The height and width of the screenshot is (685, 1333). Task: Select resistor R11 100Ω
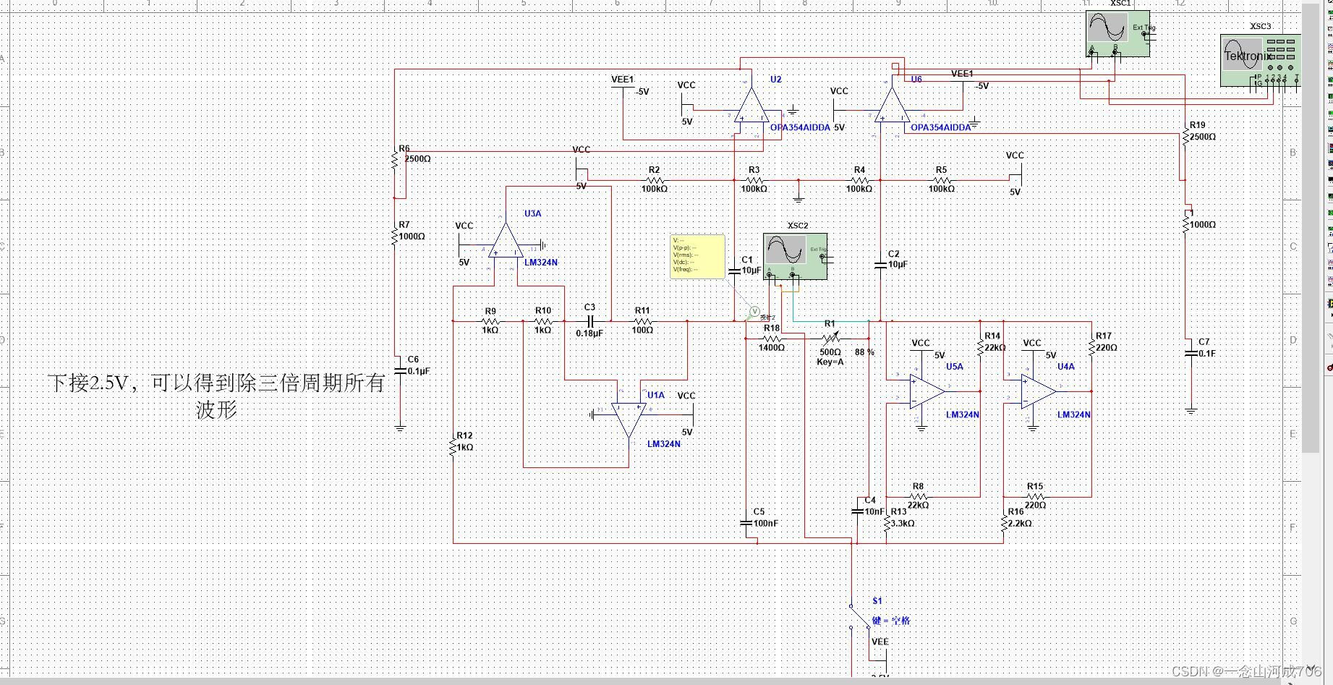pyautogui.click(x=642, y=321)
